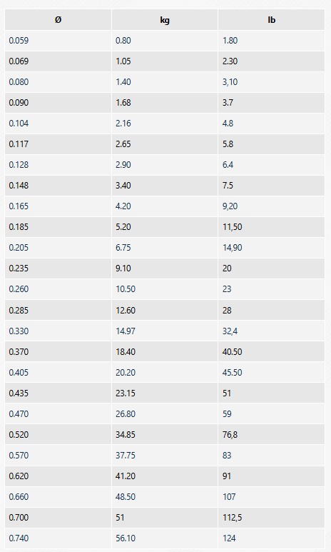Select the 34.85 kg value
Viewport: 331px width, 552px height.
[126, 435]
